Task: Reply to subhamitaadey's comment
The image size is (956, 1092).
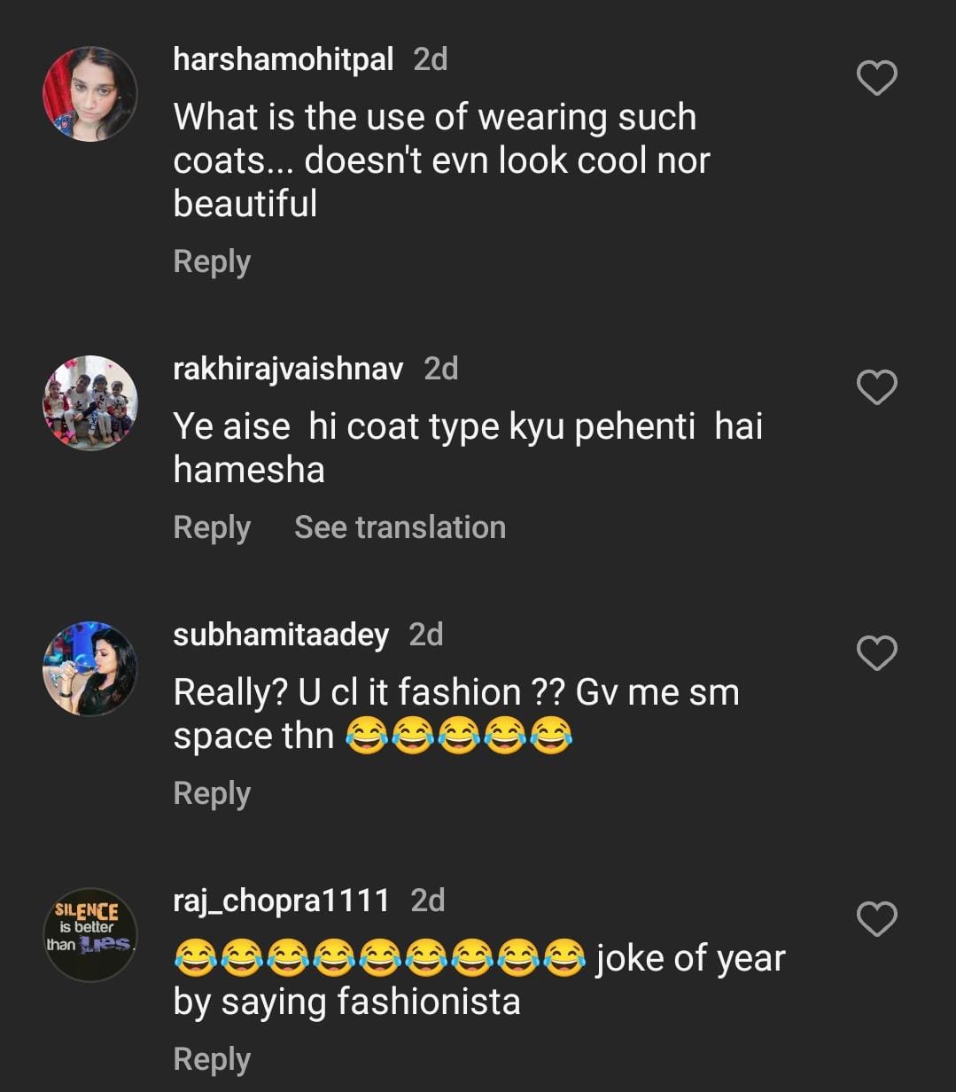Action: [x=212, y=793]
